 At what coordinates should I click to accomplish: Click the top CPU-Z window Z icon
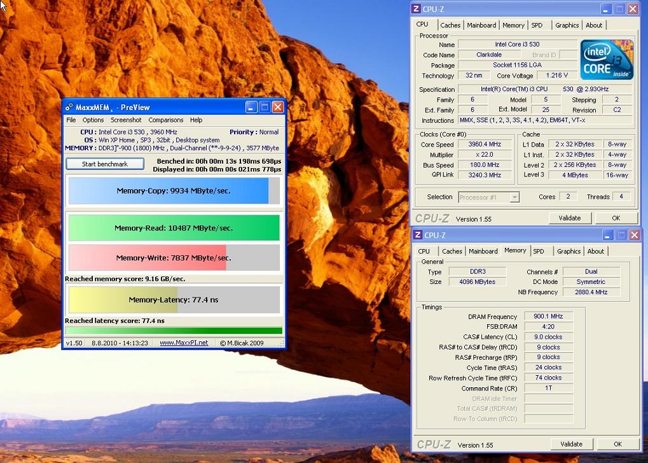[417, 9]
